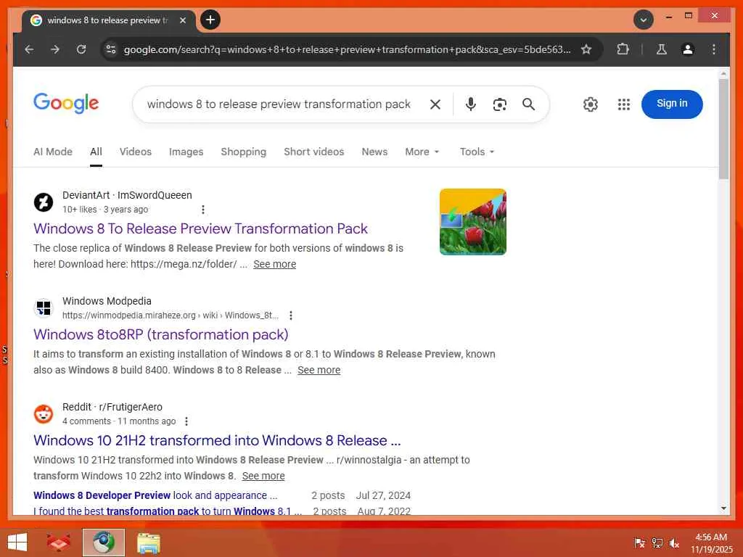
Task: Reload the current page
Action: pyautogui.click(x=81, y=49)
